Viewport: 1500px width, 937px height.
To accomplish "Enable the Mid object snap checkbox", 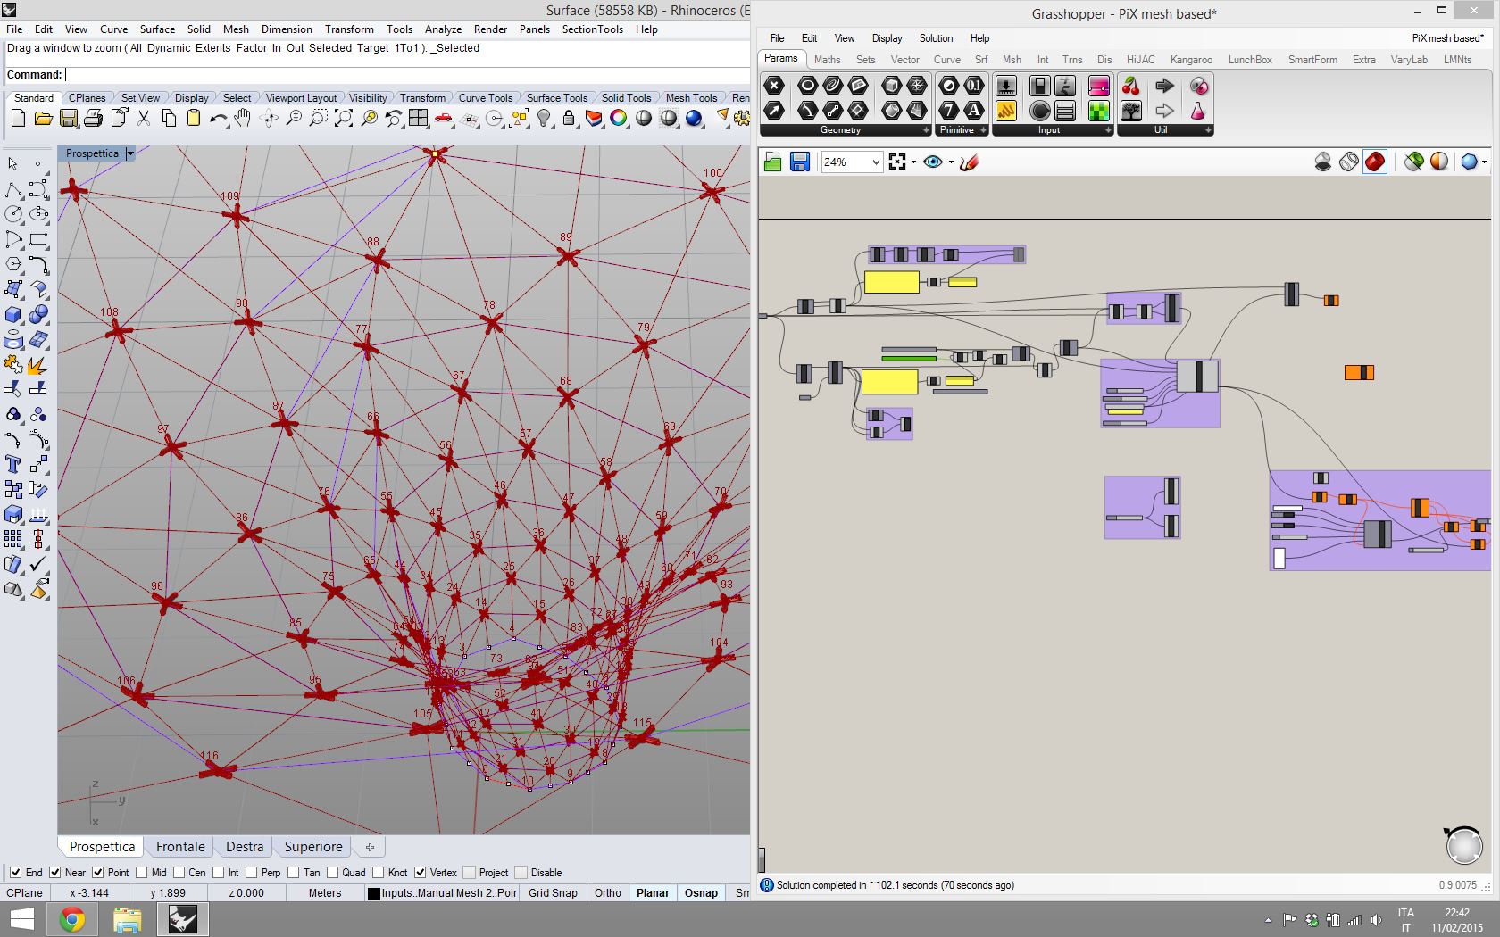I will tap(143, 873).
